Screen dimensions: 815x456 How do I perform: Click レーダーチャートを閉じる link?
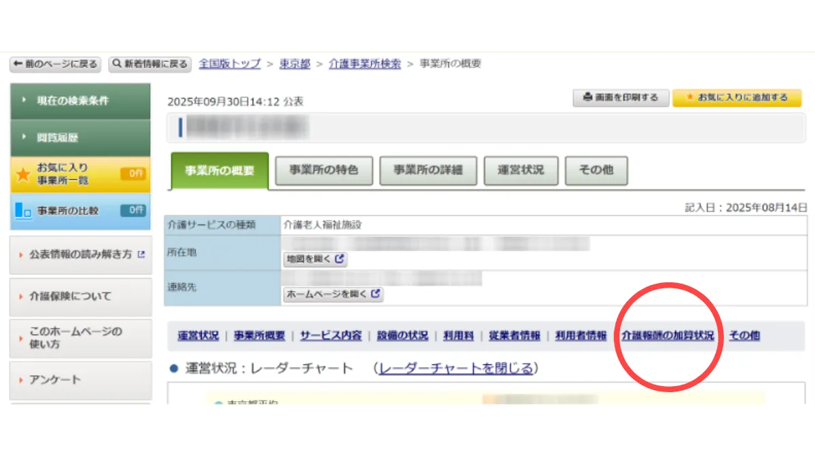click(x=456, y=368)
